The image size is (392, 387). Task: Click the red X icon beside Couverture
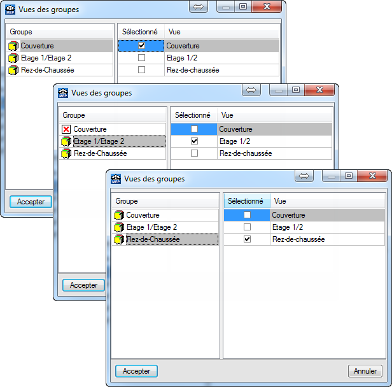coord(66,129)
